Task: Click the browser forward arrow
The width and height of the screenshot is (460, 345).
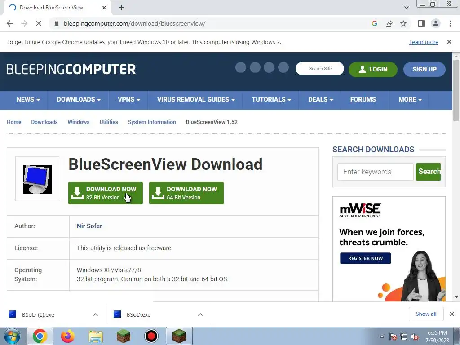Action: [x=24, y=23]
